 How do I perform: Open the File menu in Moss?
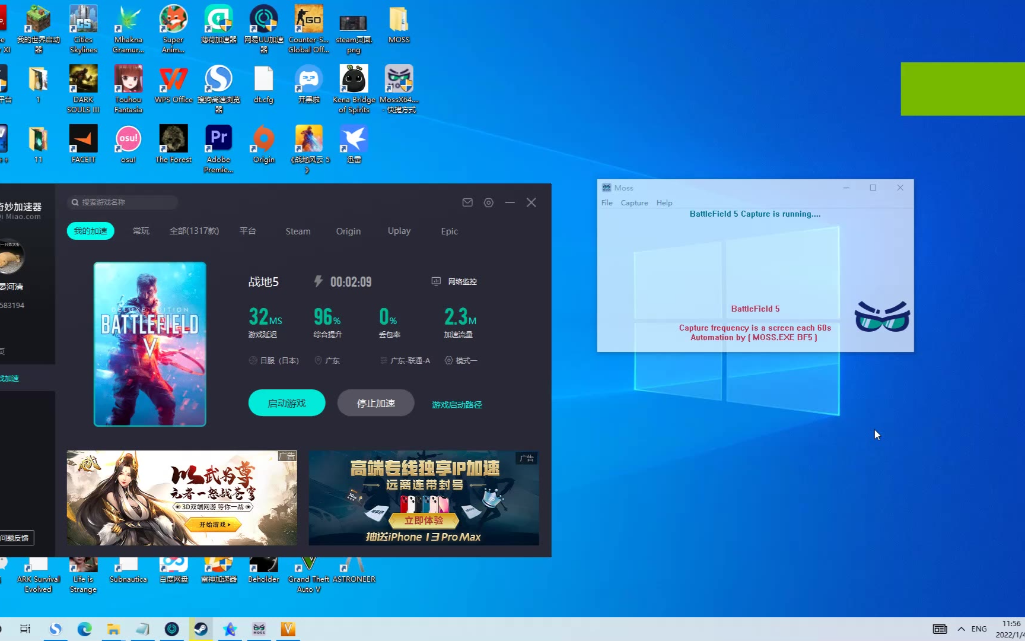(607, 203)
